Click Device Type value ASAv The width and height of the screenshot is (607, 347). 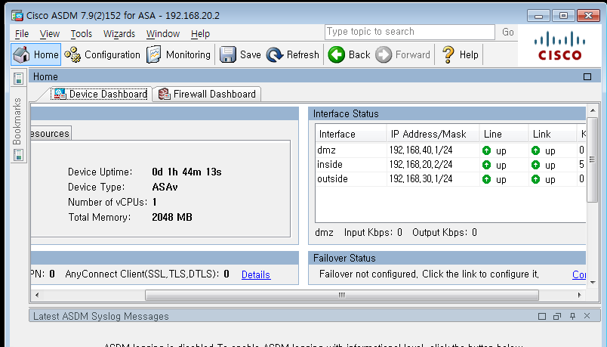(x=165, y=187)
